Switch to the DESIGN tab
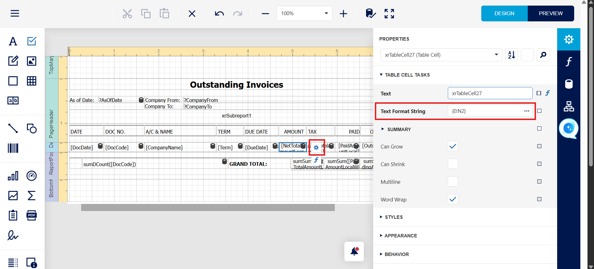This screenshot has height=269, width=594. click(x=504, y=13)
